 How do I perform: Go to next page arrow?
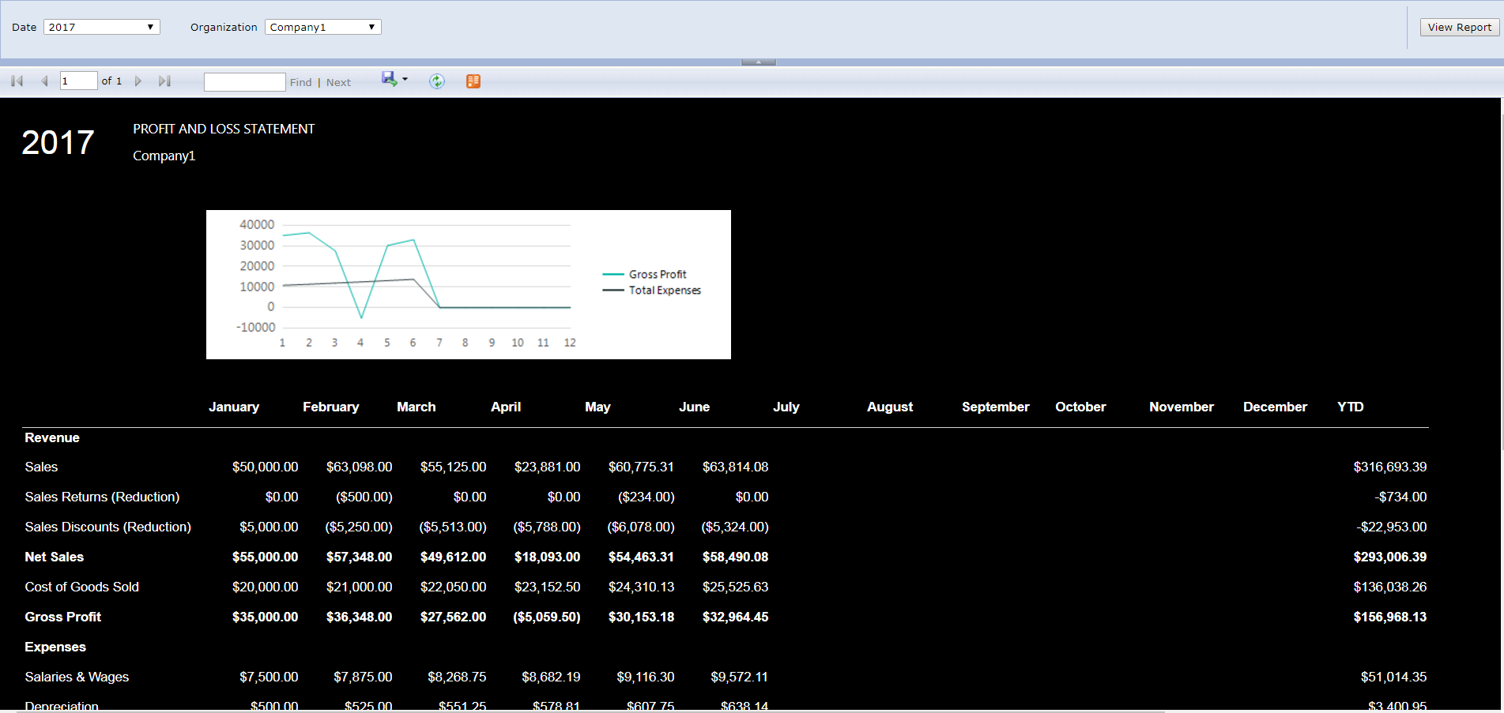[x=138, y=81]
